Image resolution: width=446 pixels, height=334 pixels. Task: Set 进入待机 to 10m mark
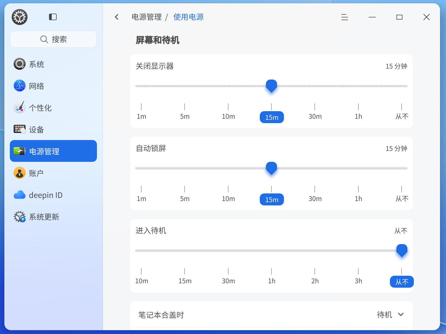point(142,281)
